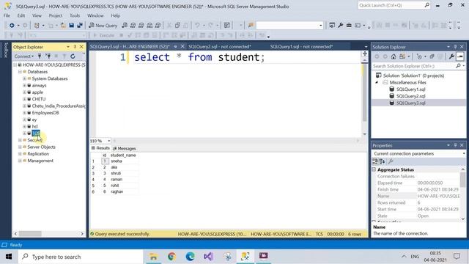Click the wrench Properties icon in Solution Explorer

click(x=451, y=56)
